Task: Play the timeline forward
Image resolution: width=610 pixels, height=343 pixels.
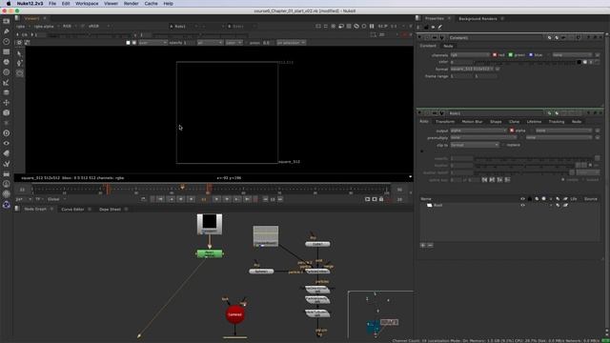Action: [216, 199]
